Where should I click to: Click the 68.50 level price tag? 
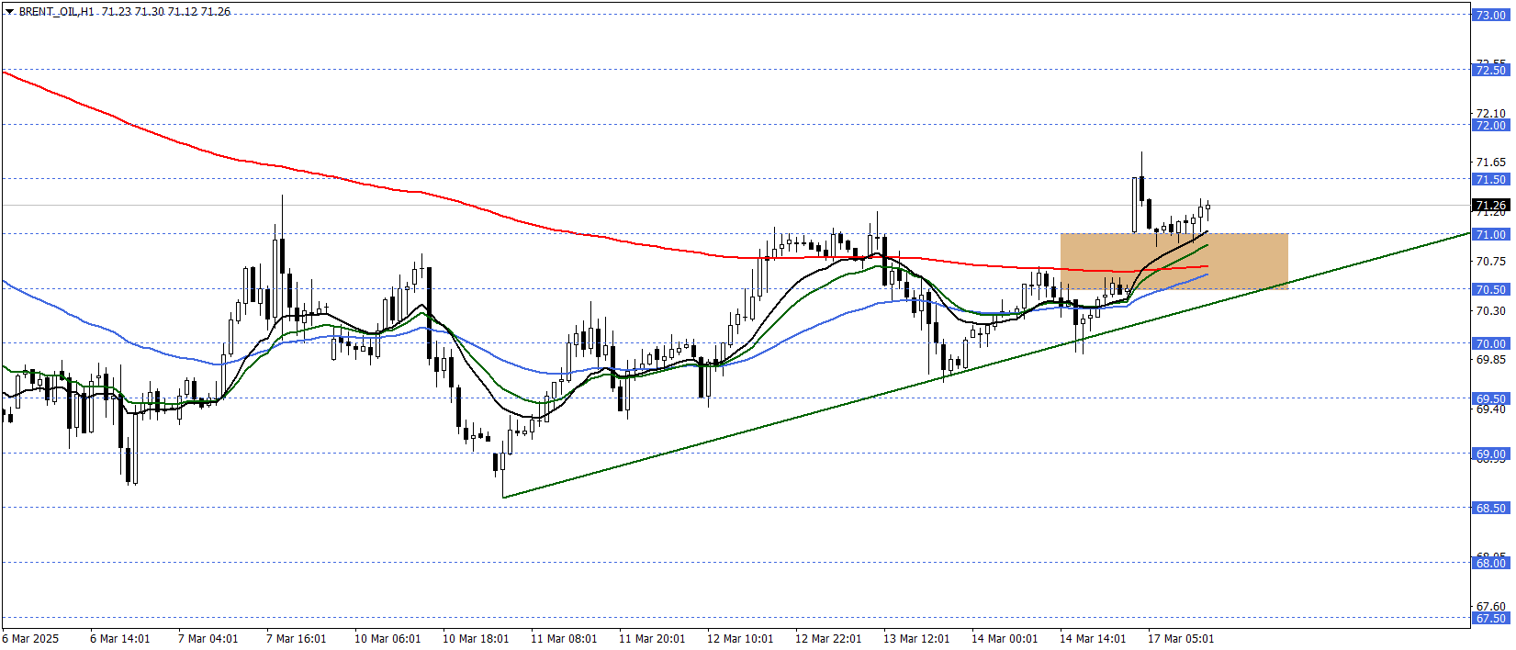1490,508
